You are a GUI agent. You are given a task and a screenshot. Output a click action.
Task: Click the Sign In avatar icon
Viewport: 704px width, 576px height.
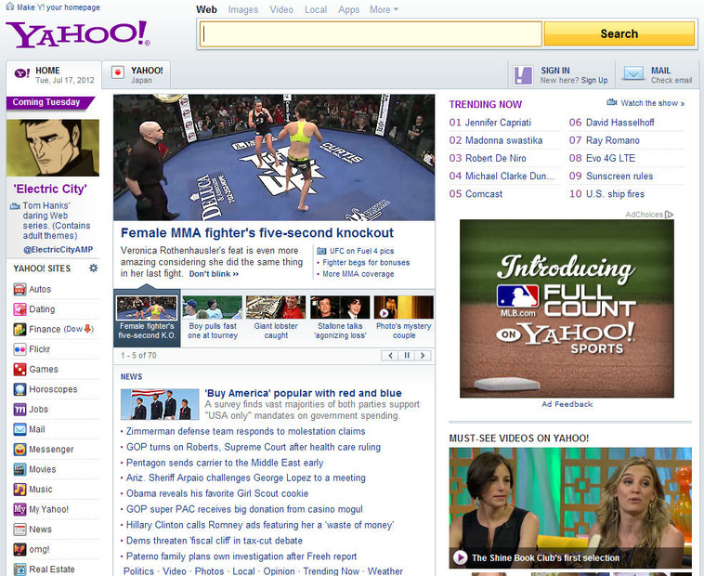[x=524, y=75]
